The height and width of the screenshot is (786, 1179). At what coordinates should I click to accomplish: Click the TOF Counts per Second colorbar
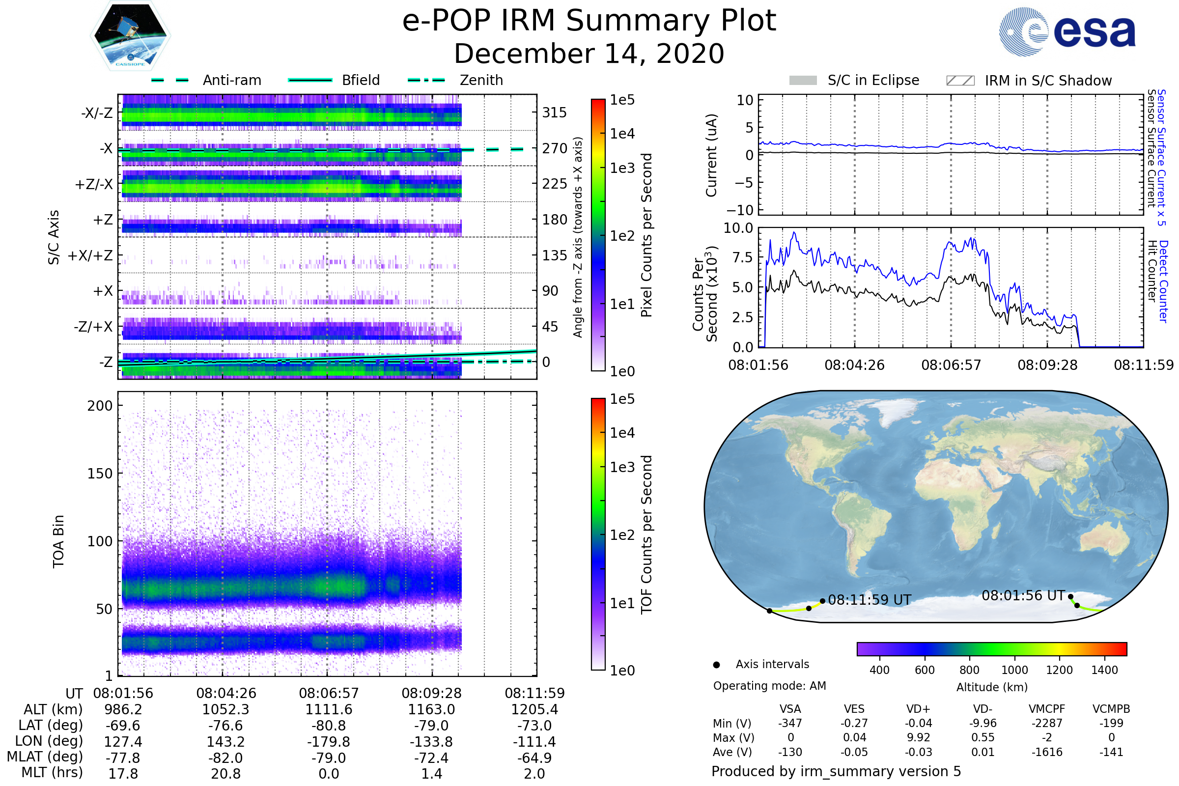pyautogui.click(x=598, y=534)
